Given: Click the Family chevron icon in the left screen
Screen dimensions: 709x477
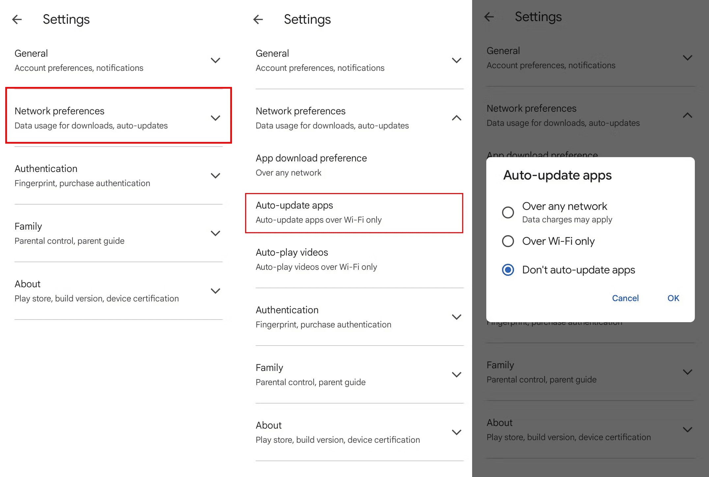Looking at the screenshot, I should (x=215, y=233).
